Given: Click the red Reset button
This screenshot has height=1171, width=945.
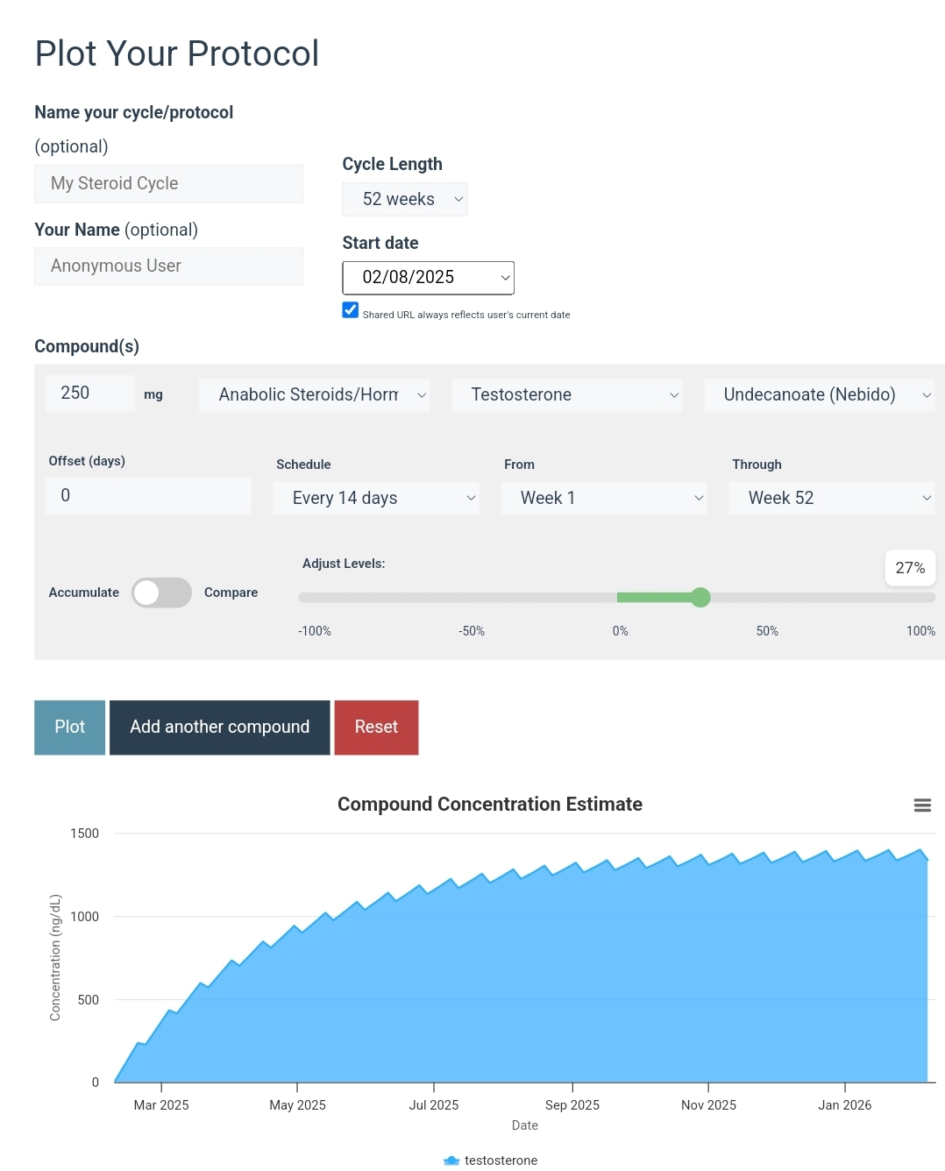Looking at the screenshot, I should point(376,727).
